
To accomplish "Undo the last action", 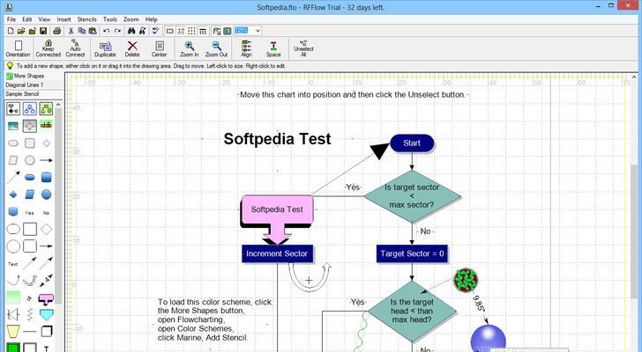I will pos(107,31).
